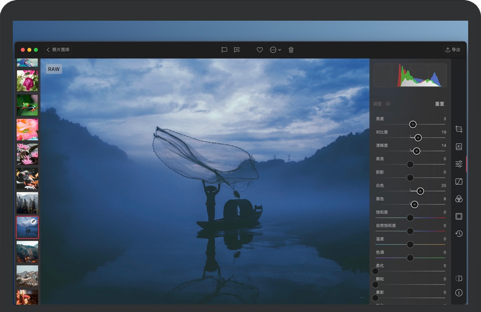This screenshot has width=481, height=312.
Task: Click the 白色 value 25
Action: (444, 186)
